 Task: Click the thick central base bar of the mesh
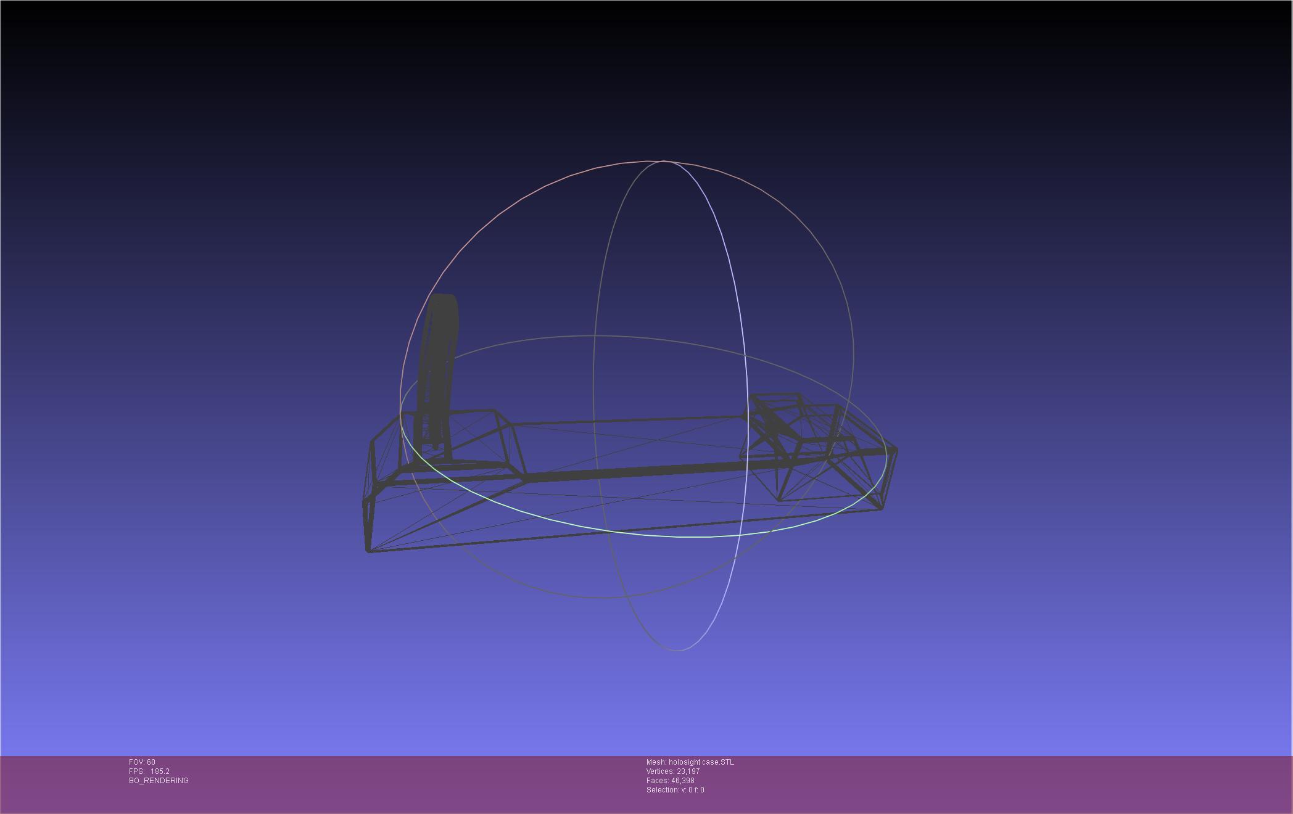[629, 472]
